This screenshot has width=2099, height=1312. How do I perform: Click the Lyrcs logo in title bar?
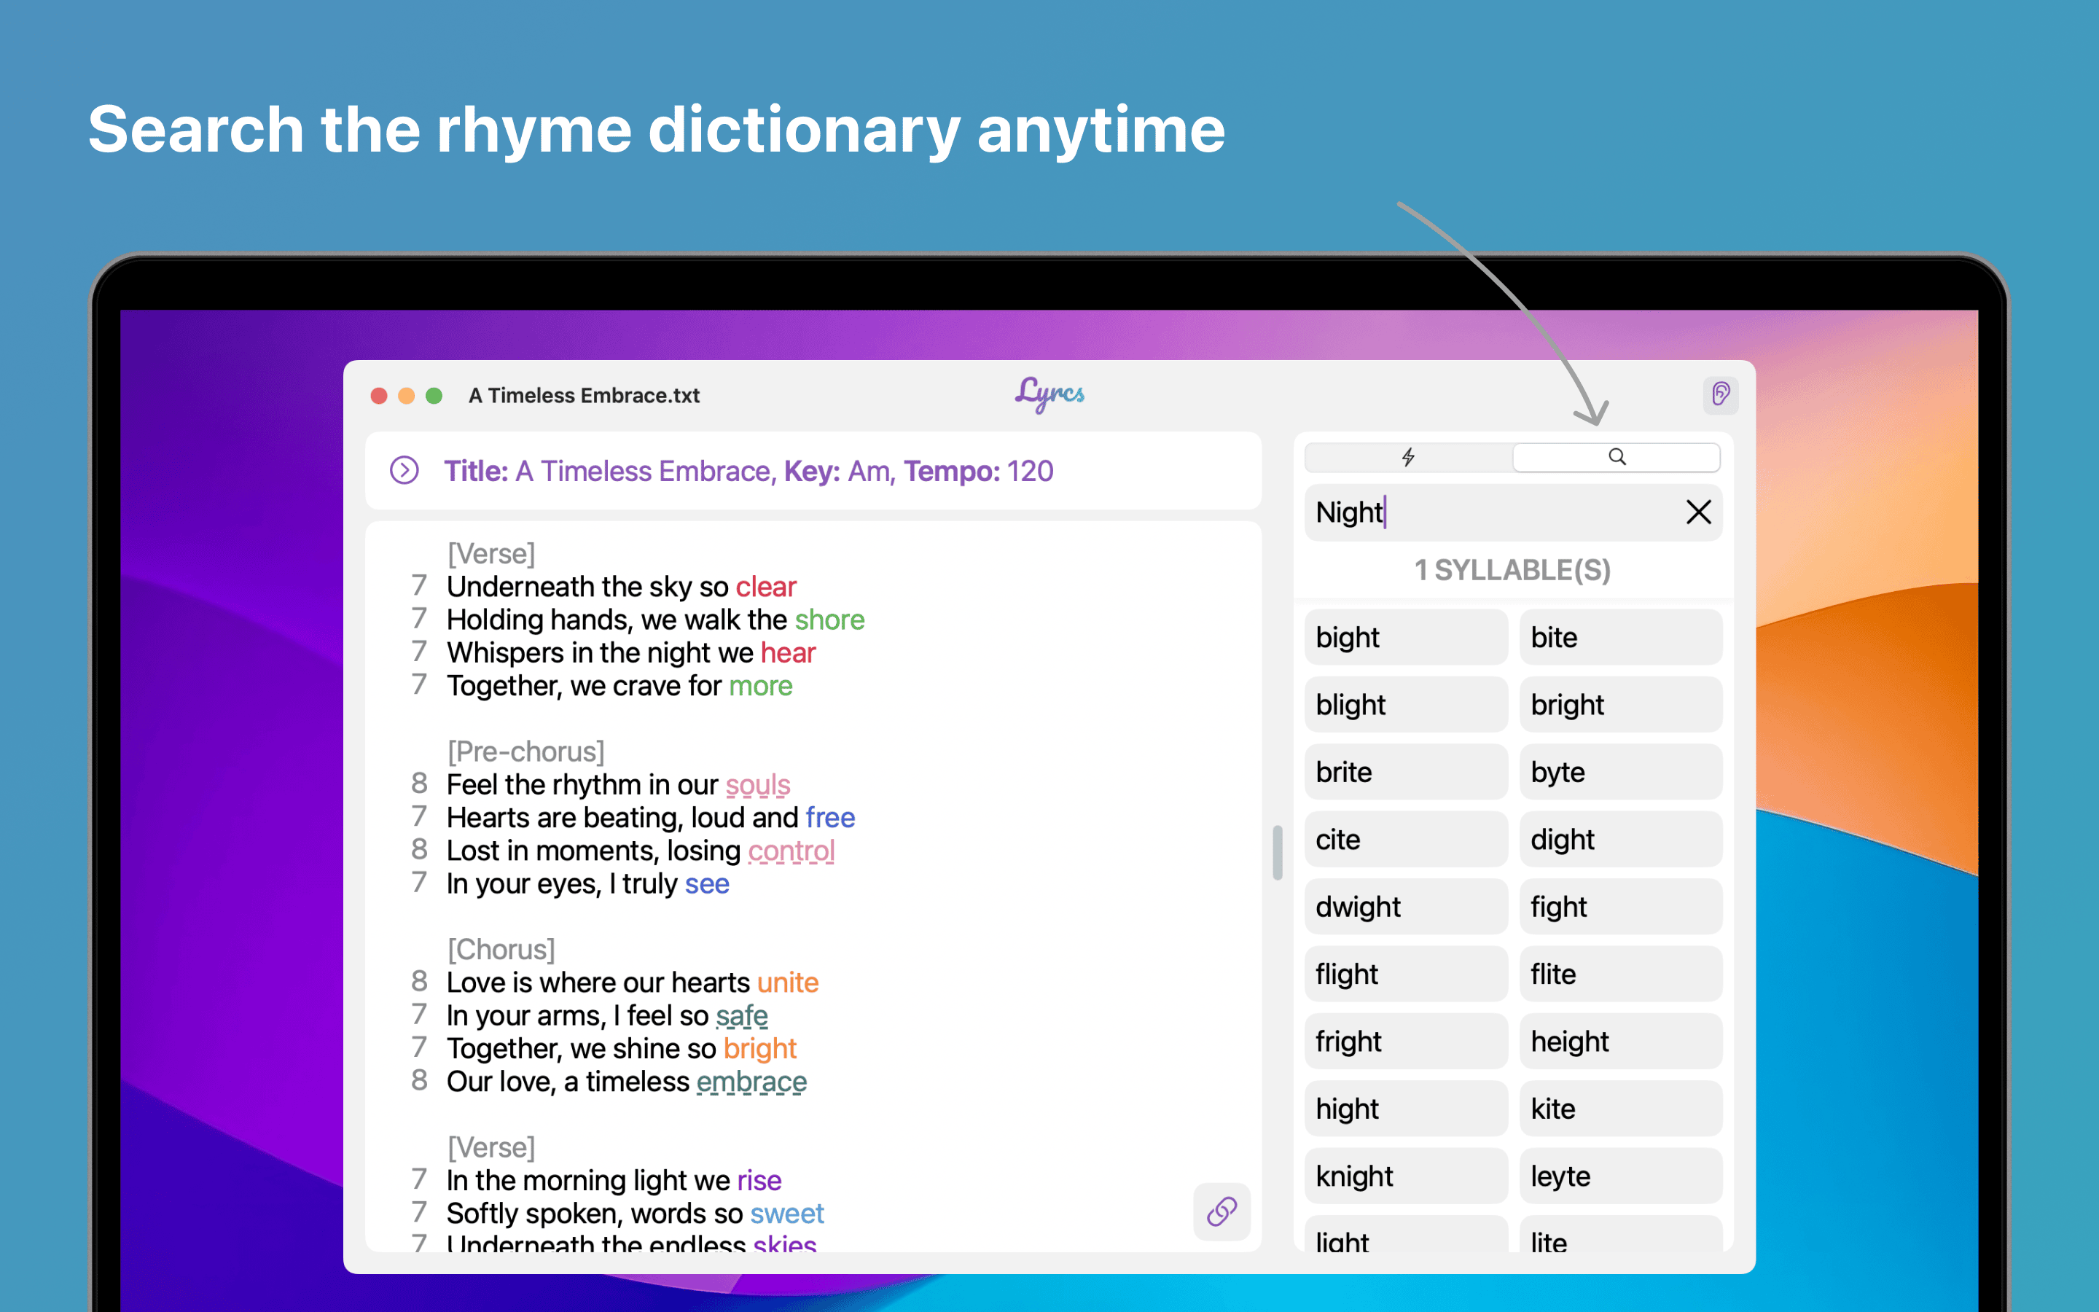(x=1049, y=395)
